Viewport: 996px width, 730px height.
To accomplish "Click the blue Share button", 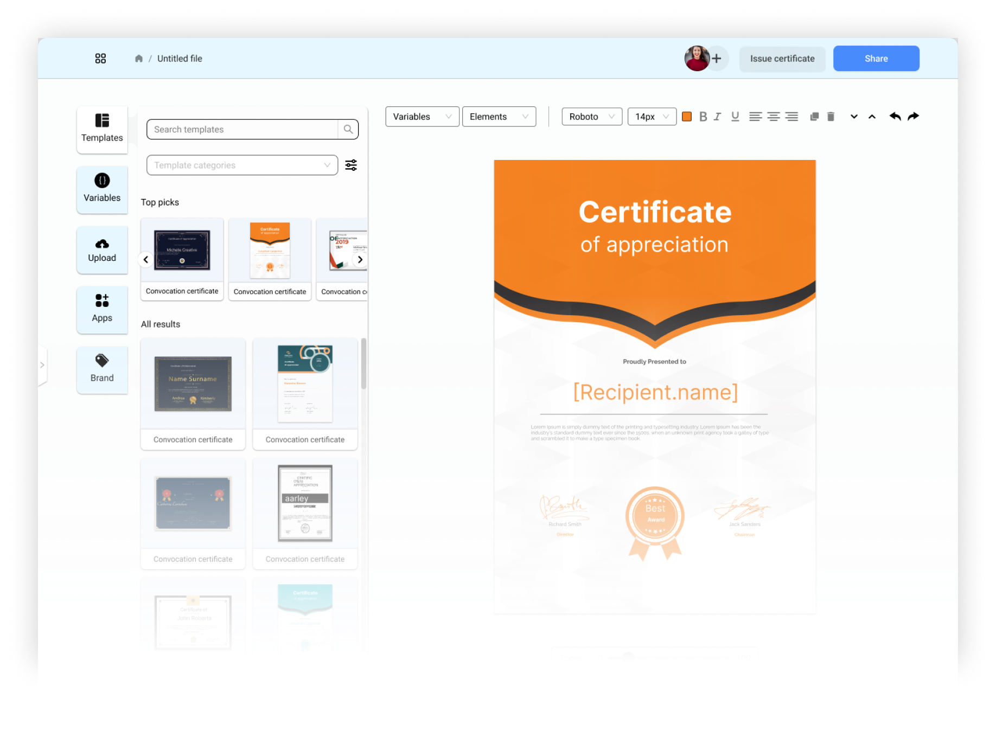I will [876, 59].
